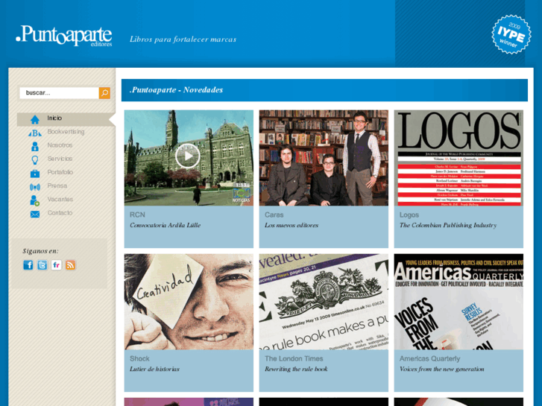The image size is (542, 406).
Task: Open the Contacto menu item
Action: 60,212
